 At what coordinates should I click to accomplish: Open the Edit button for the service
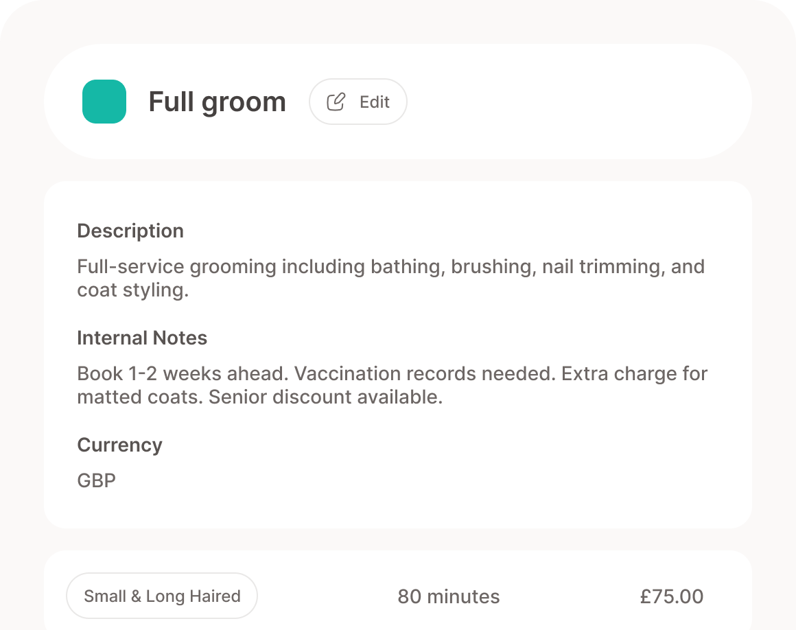358,102
